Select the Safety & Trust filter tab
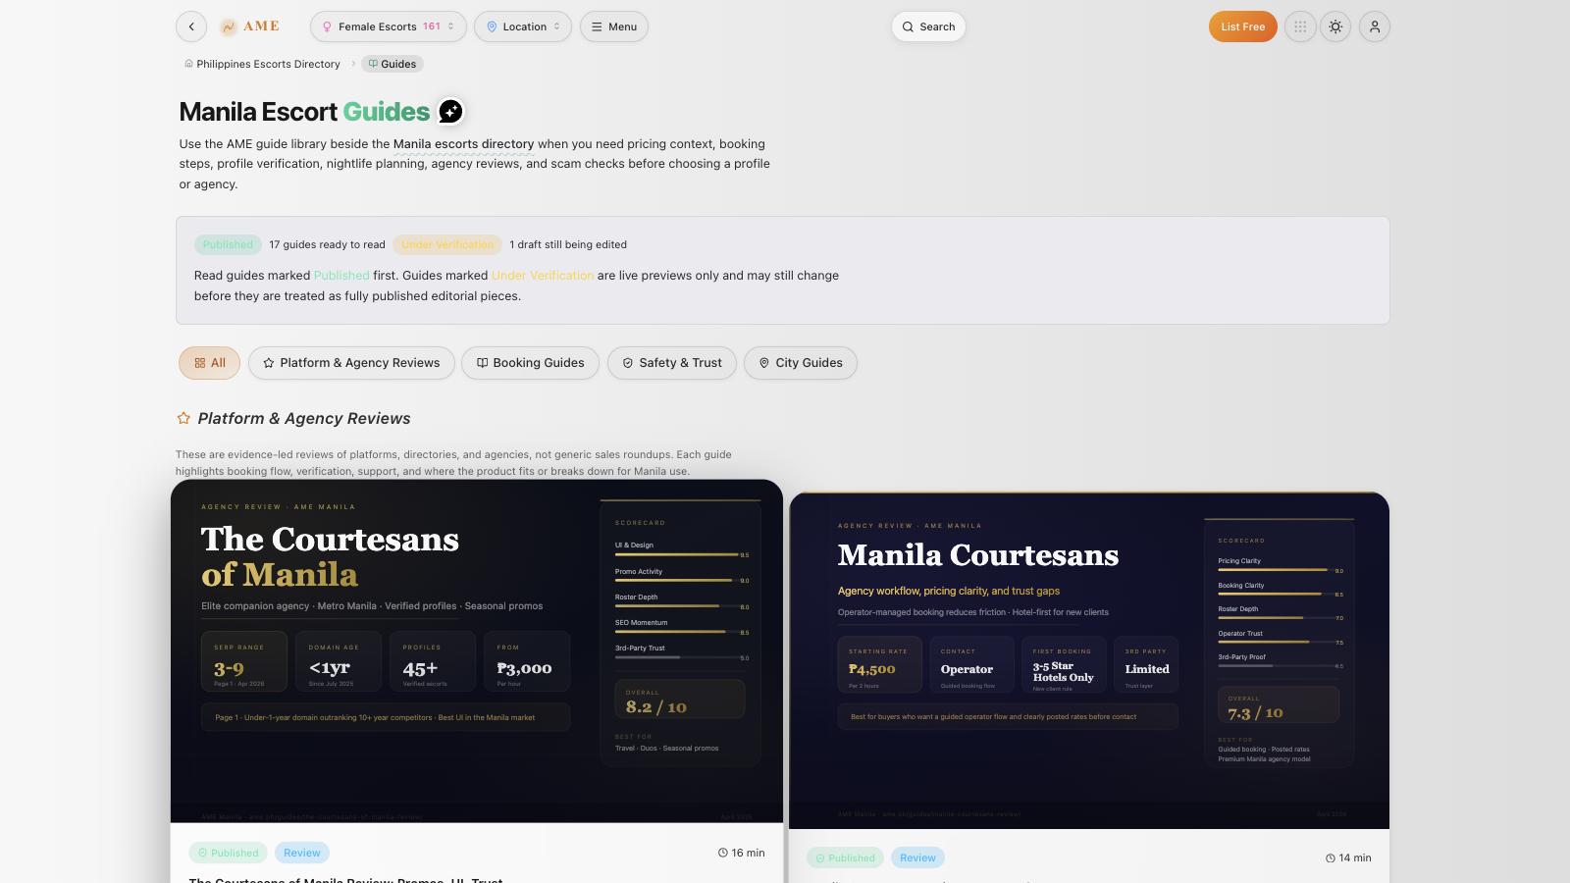The image size is (1570, 883). point(672,363)
